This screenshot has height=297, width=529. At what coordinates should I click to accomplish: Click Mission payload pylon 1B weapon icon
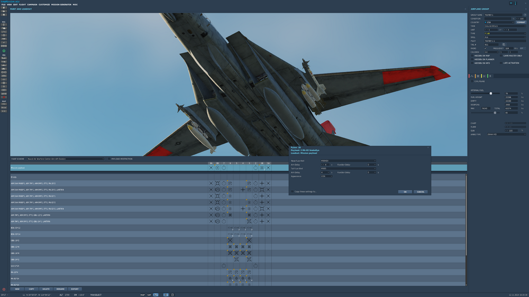click(x=262, y=168)
